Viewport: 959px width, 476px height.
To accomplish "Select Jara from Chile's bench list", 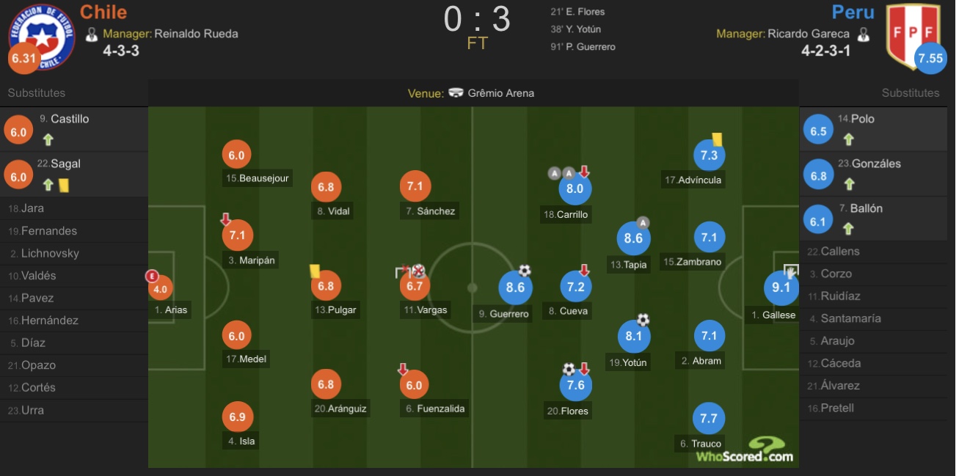I will click(74, 208).
